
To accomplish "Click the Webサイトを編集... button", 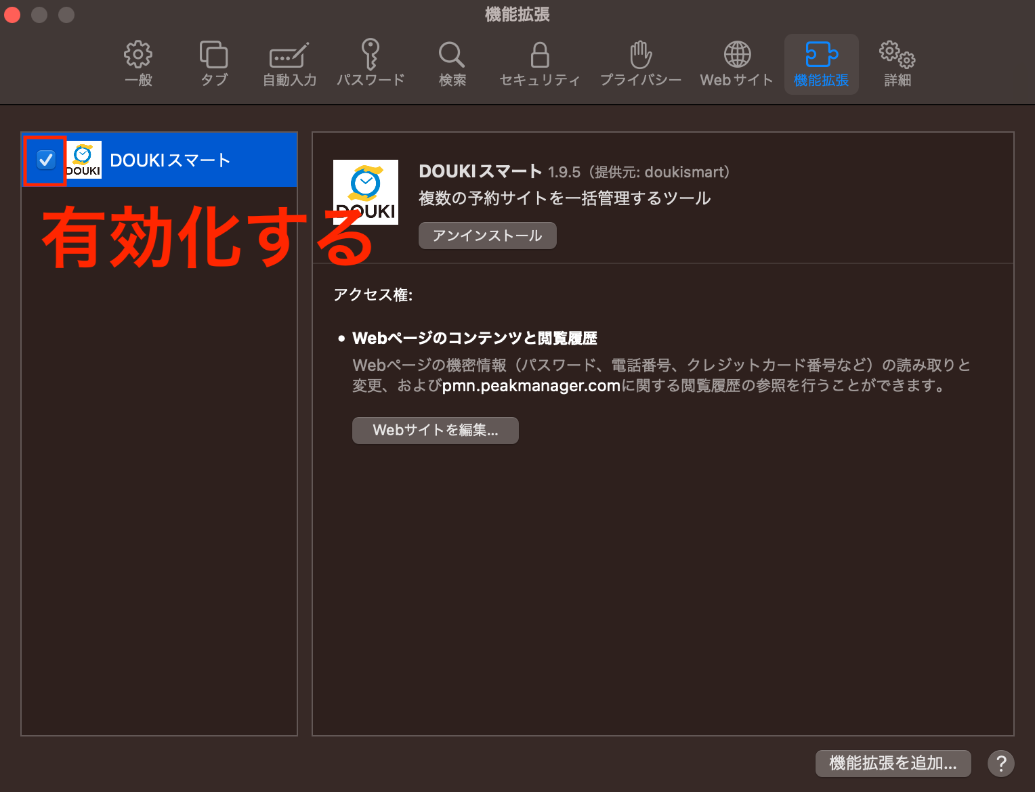I will click(436, 431).
